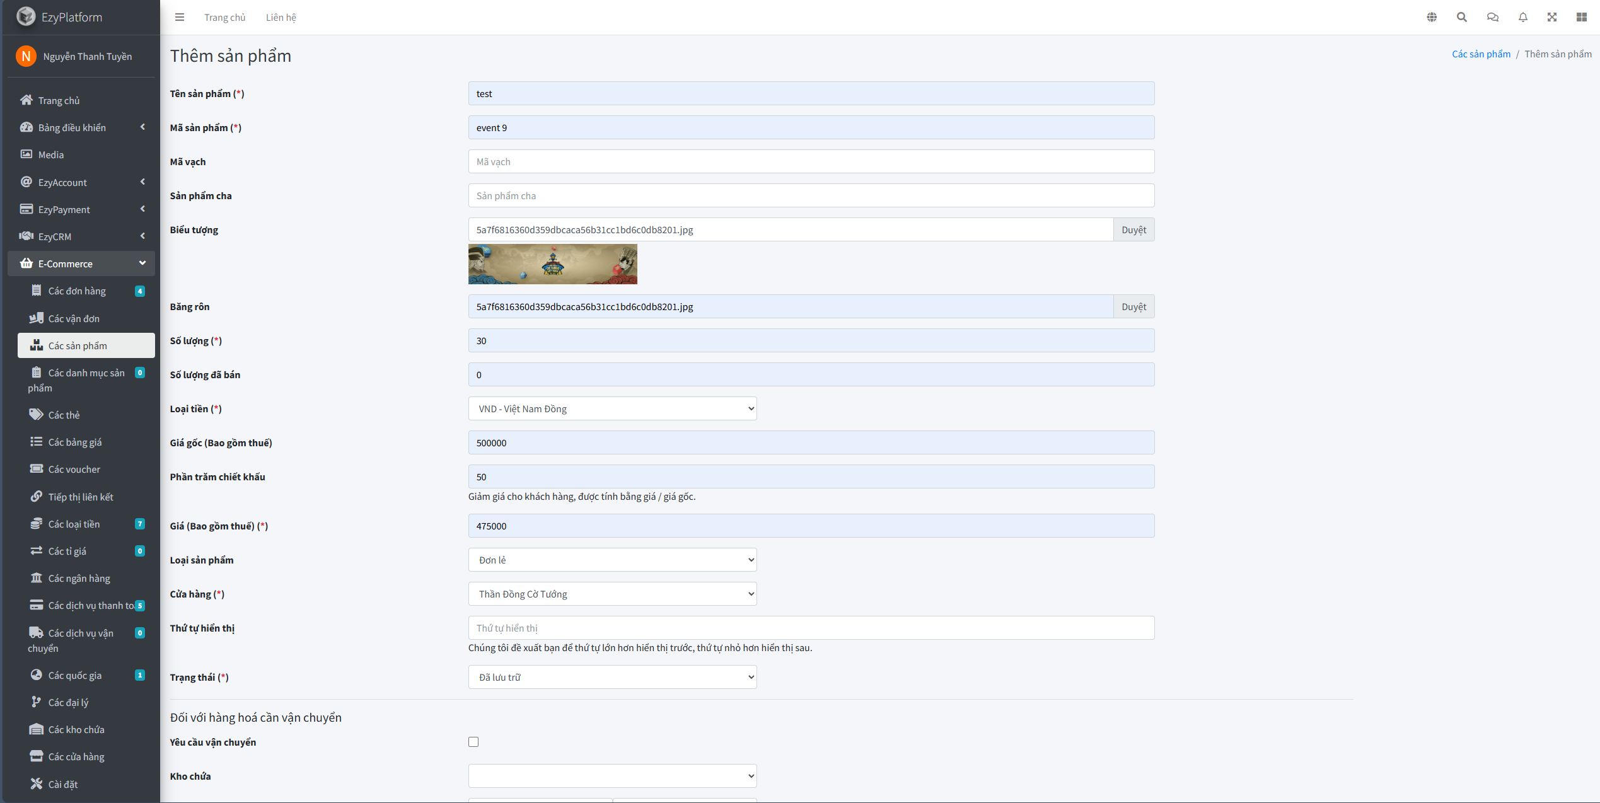Click the hamburger menu toggle icon
The width and height of the screenshot is (1600, 803).
(180, 17)
